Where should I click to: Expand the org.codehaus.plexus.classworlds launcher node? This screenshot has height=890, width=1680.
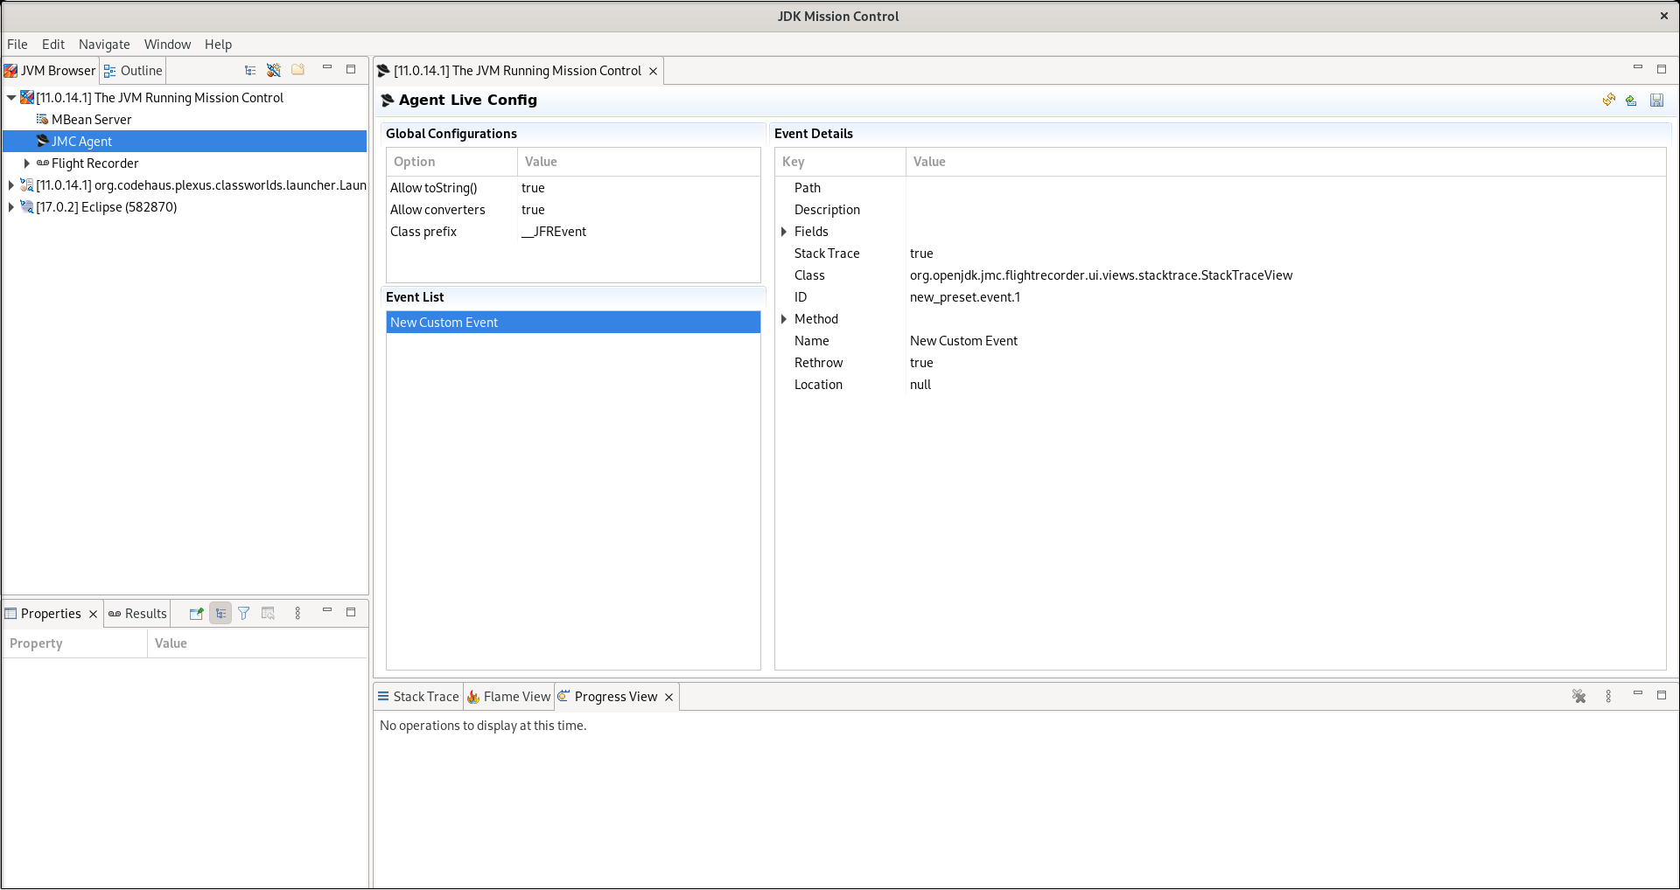tap(11, 185)
